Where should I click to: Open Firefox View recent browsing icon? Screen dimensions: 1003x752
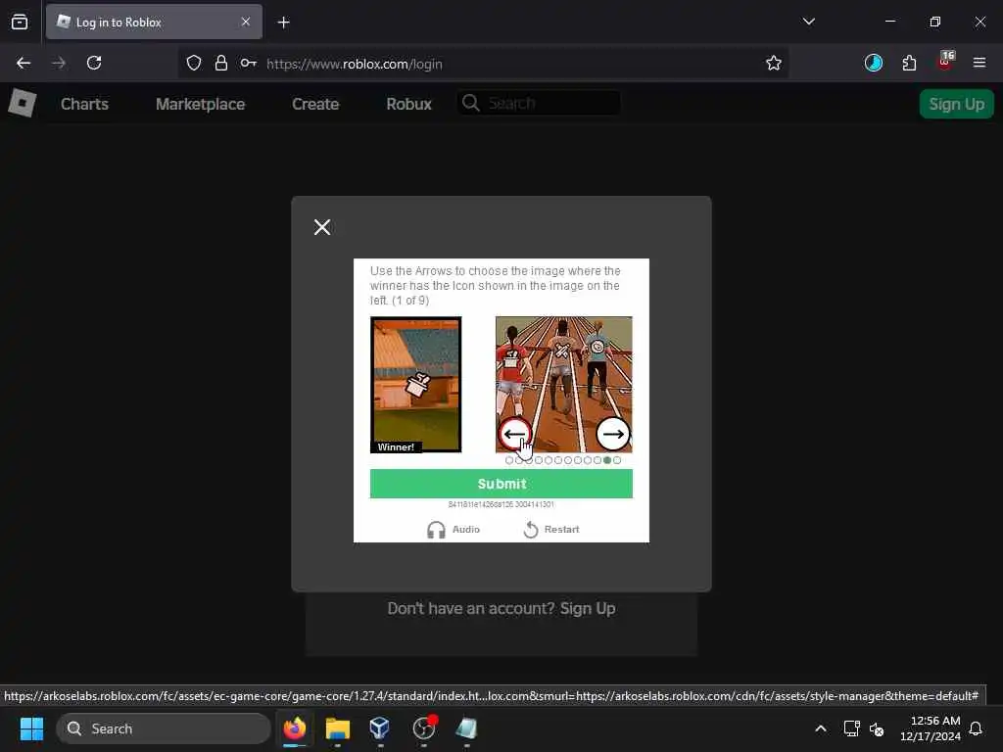20,22
